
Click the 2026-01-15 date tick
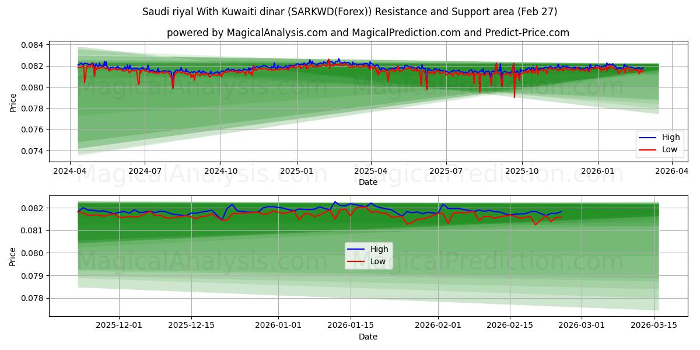pyautogui.click(x=351, y=325)
